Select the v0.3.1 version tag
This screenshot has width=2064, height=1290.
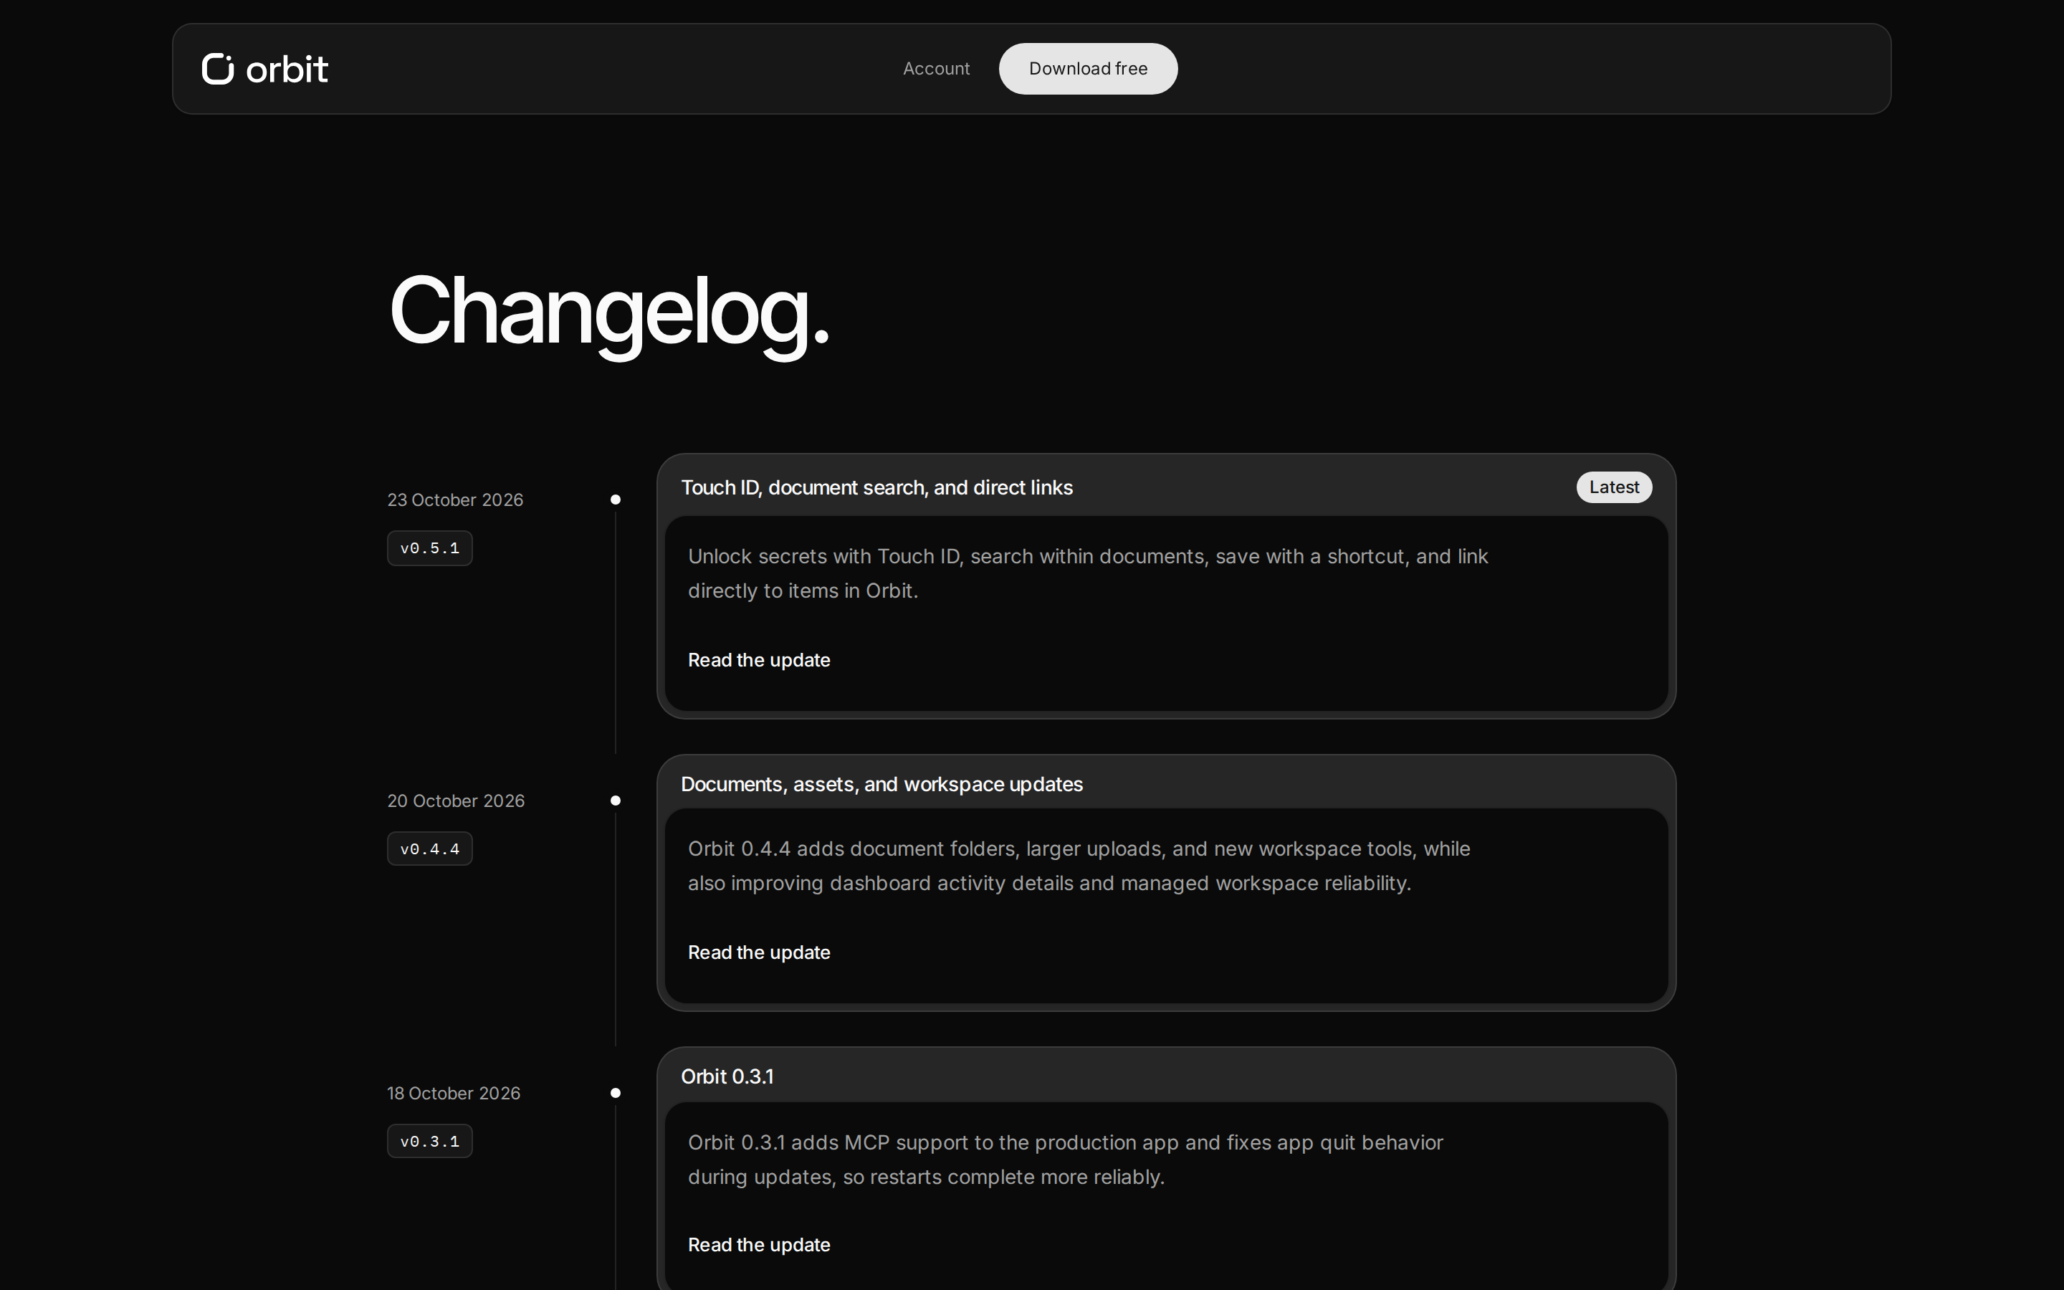[430, 1142]
